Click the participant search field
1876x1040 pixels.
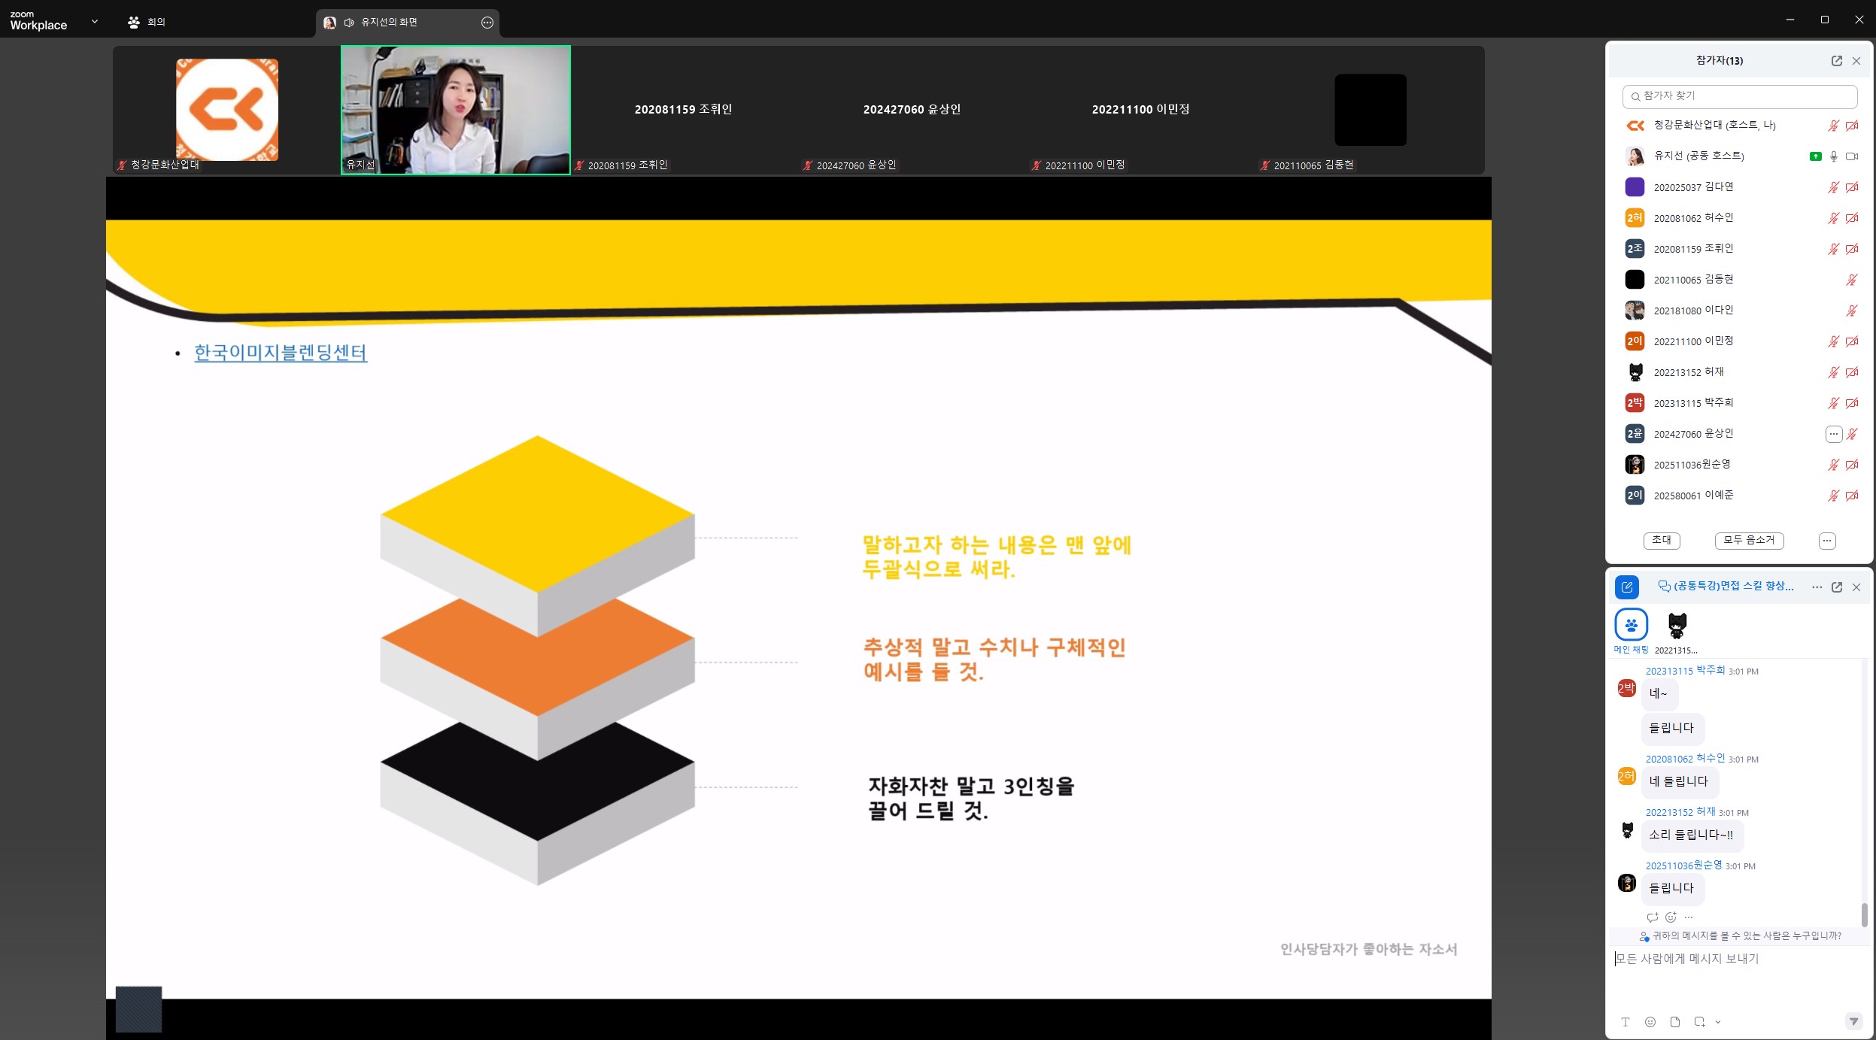pyautogui.click(x=1740, y=96)
